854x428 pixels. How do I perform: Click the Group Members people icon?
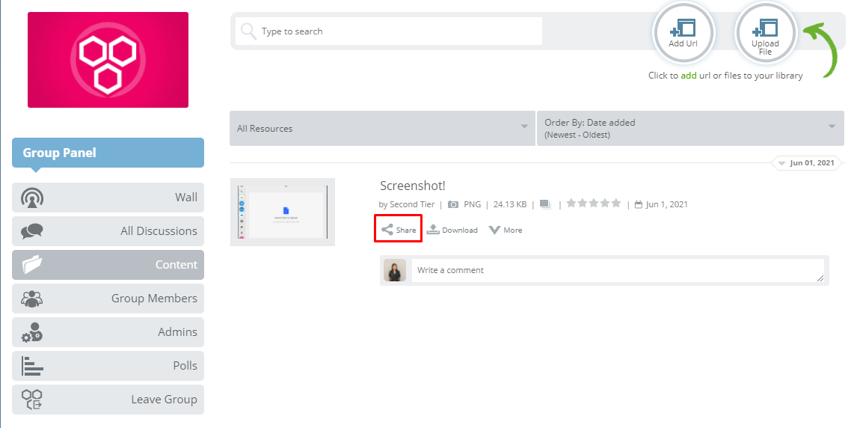point(31,299)
